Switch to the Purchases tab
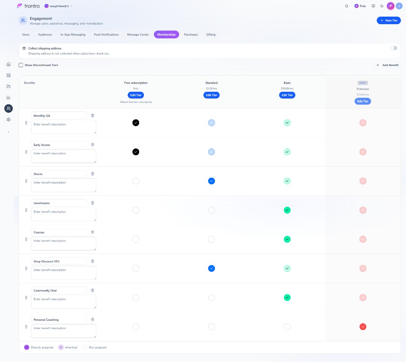 [191, 34]
